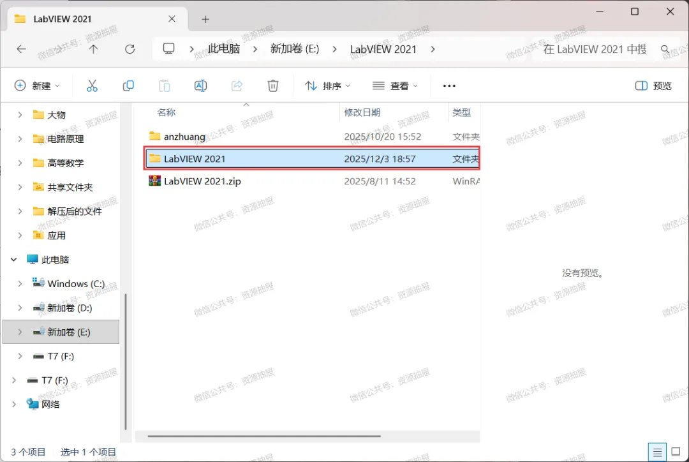The width and height of the screenshot is (689, 462).
Task: Go back with the back arrow
Action: point(21,48)
